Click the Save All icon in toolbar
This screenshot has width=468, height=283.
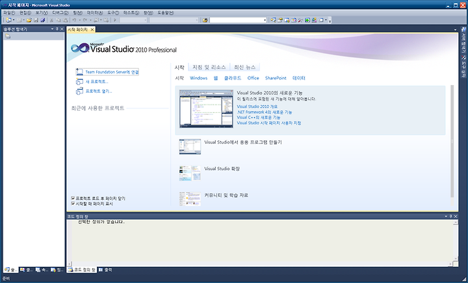[43, 20]
